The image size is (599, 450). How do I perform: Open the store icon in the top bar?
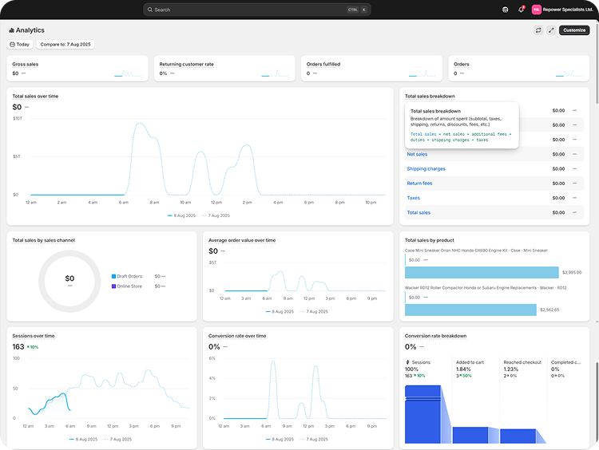[x=505, y=10]
